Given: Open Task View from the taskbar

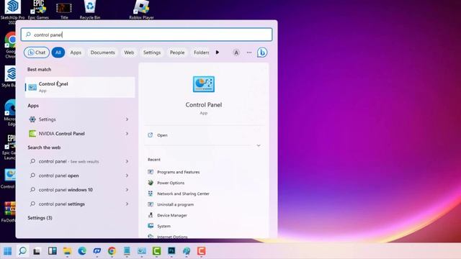Looking at the screenshot, I should pos(37,251).
